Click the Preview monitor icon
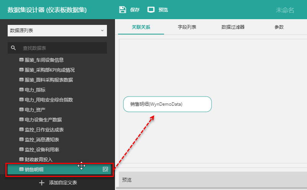 (x=151, y=10)
